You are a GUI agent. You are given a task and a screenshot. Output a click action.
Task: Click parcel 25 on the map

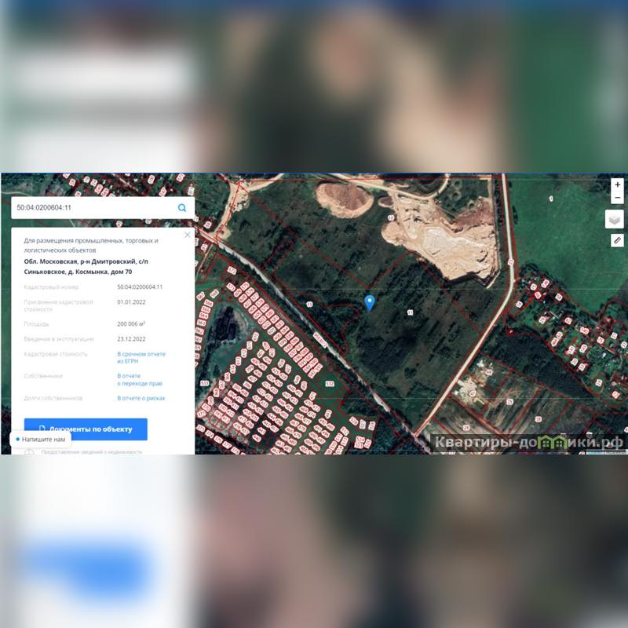[x=509, y=402]
